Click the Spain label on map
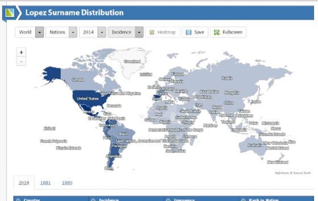 pyautogui.click(x=157, y=99)
